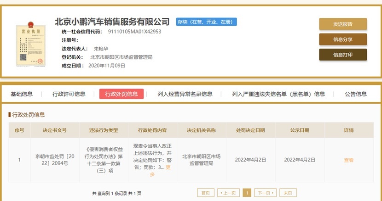Click the status badge 存续（在营、开业、在册）

coord(206,22)
